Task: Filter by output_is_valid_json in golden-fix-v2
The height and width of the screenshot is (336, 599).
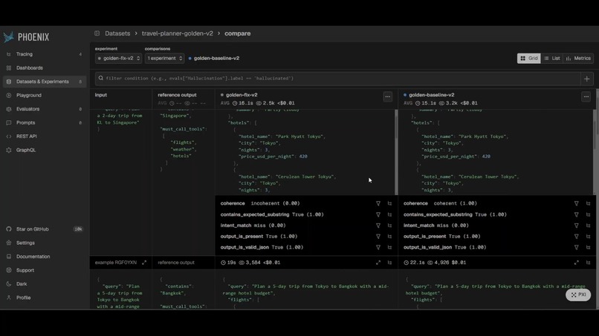Action: [378, 248]
